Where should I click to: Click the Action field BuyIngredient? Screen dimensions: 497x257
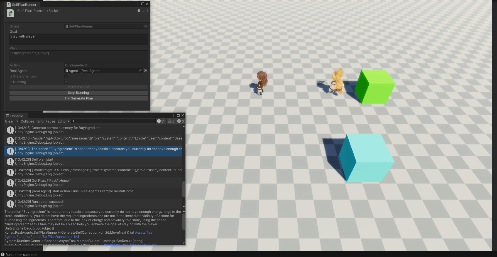coord(106,65)
